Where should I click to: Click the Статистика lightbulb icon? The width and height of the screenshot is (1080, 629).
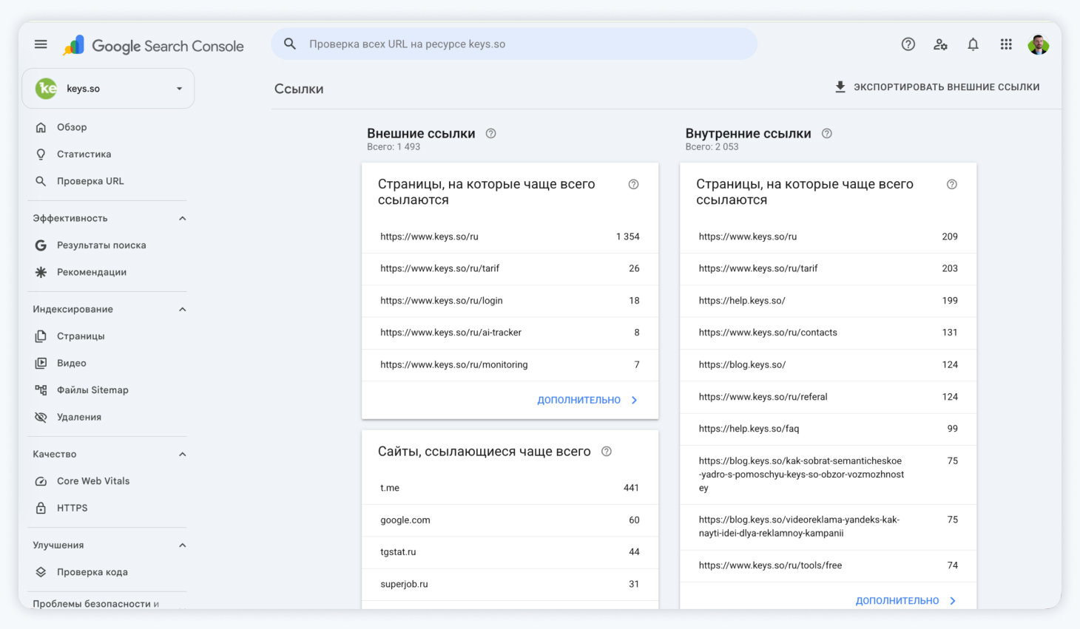(x=41, y=154)
